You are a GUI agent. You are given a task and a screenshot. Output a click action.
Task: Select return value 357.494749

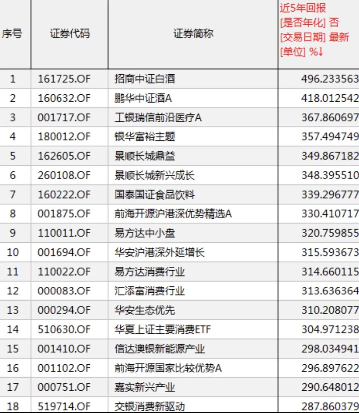click(330, 137)
